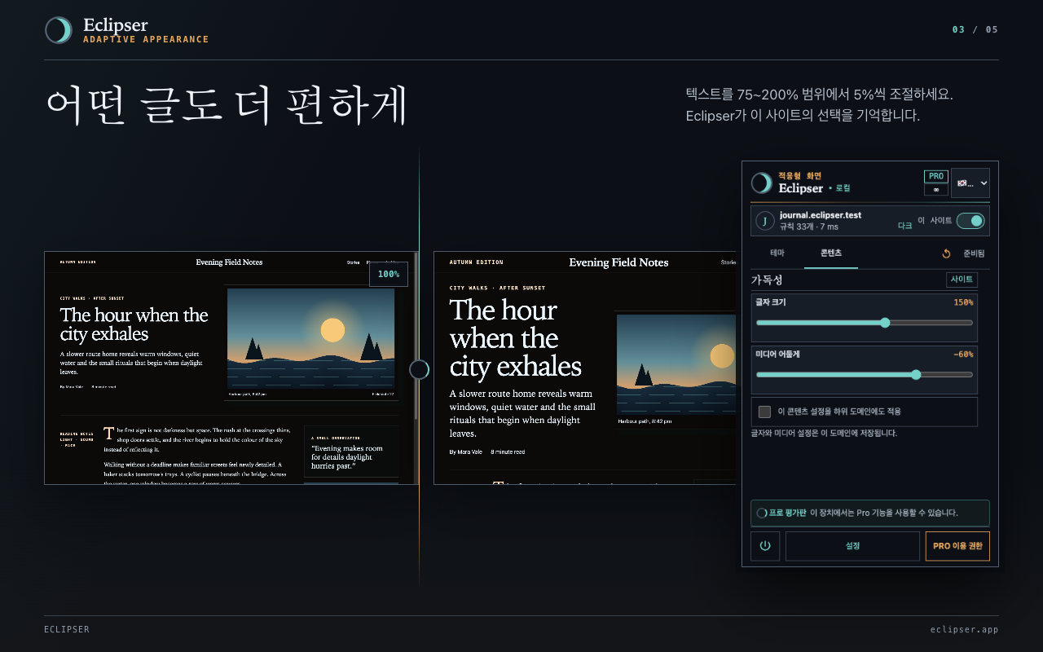This screenshot has width=1043, height=652.
Task: Click the crescent logo inside the Eclipser popup
Action: [x=762, y=183]
